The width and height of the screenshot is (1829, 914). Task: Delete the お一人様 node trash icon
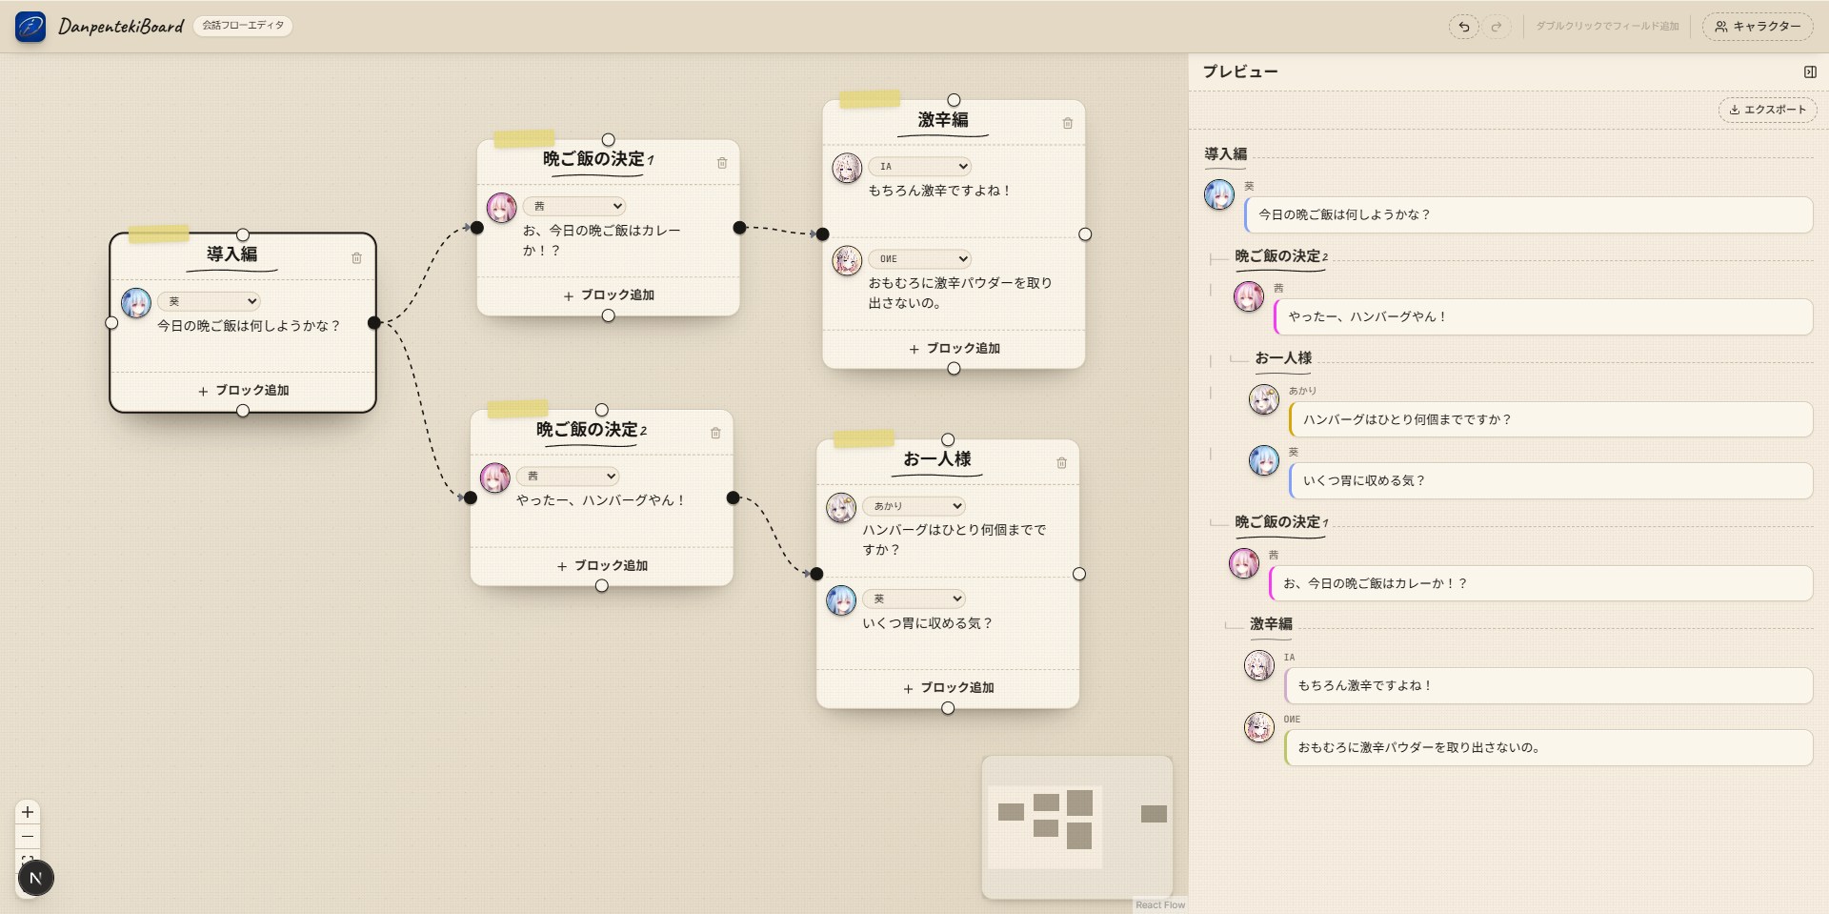1061,463
